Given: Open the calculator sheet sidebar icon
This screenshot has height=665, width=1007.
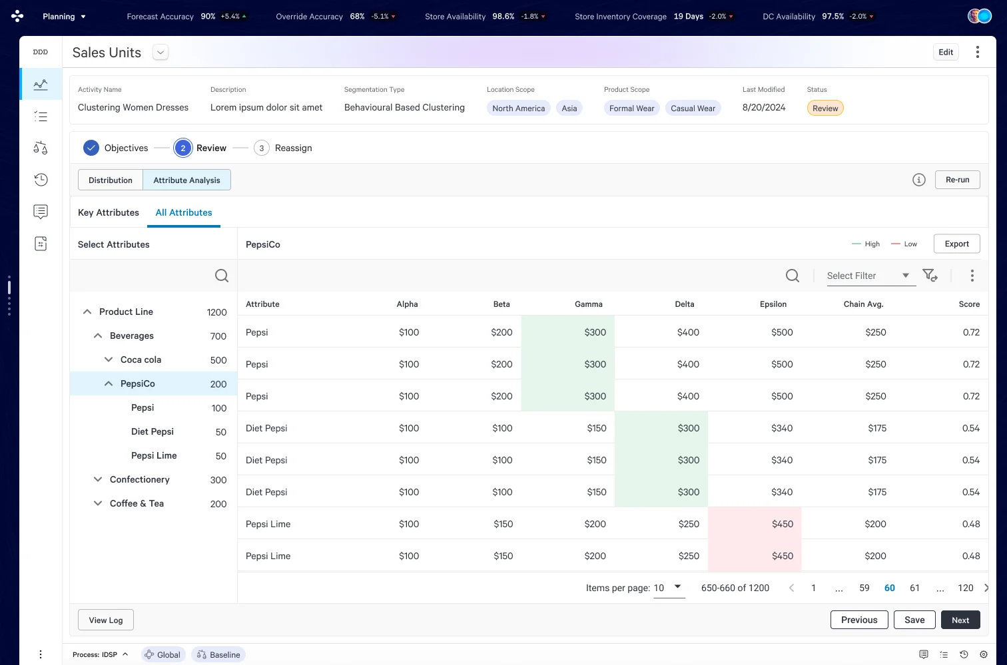Looking at the screenshot, I should 41,244.
